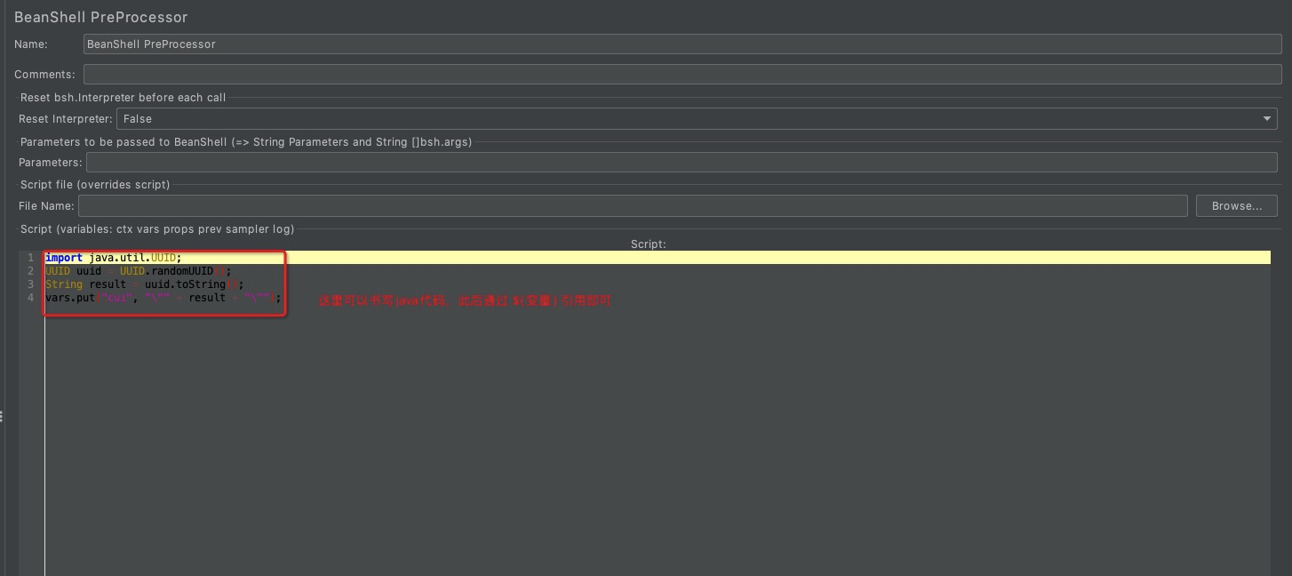
Task: Click script line 2 with randomUUID
Action: (138, 271)
